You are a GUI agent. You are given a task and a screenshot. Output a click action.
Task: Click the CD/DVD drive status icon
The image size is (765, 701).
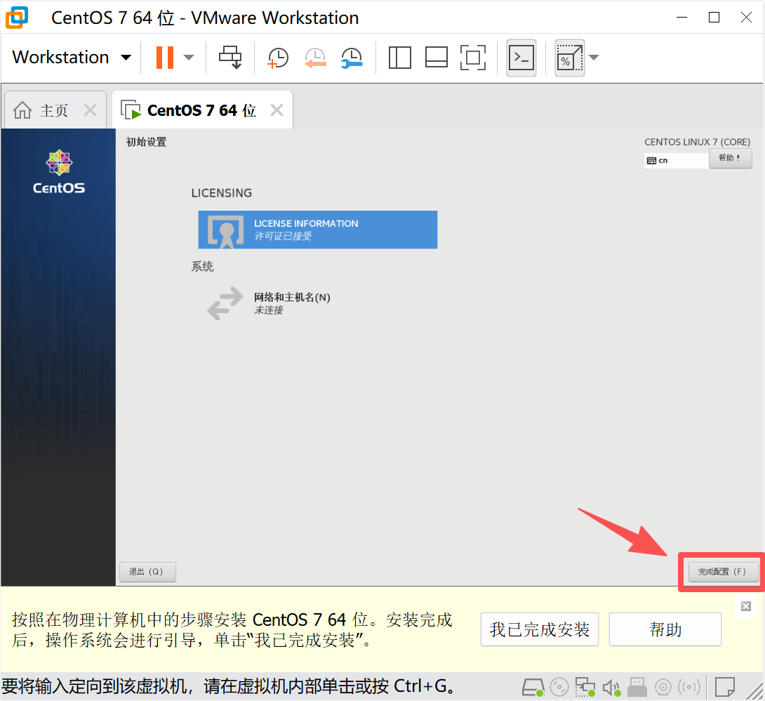(559, 688)
